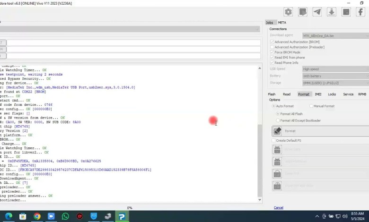Image resolution: width=369 pixels, height=222 pixels.
Task: Enable Advanced Authorization [Preloader] checkbox
Action: tap(272, 47)
